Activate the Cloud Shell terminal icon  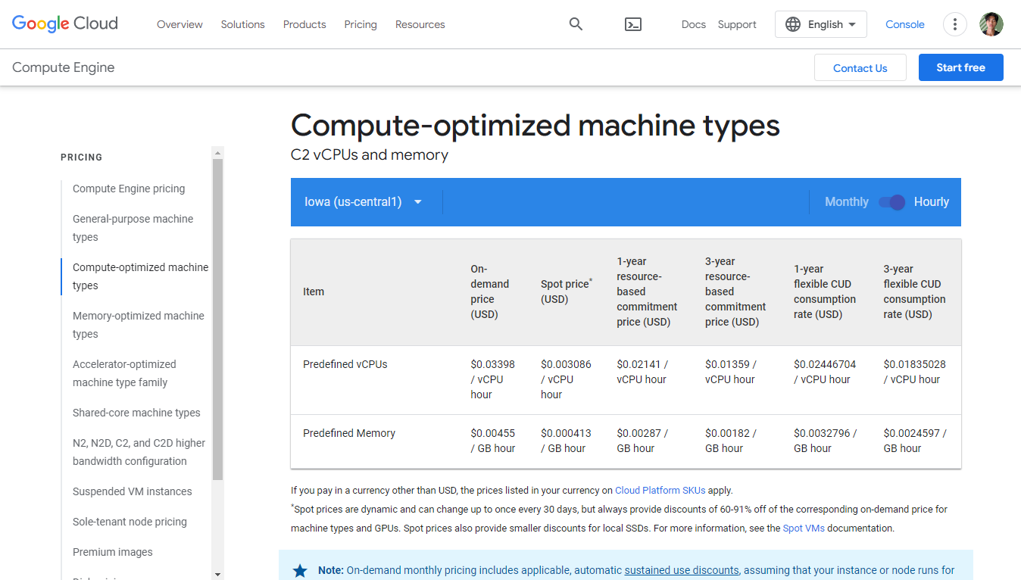(x=633, y=24)
